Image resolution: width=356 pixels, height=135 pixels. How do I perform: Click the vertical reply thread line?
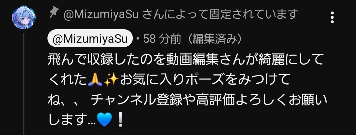[x=24, y=84]
